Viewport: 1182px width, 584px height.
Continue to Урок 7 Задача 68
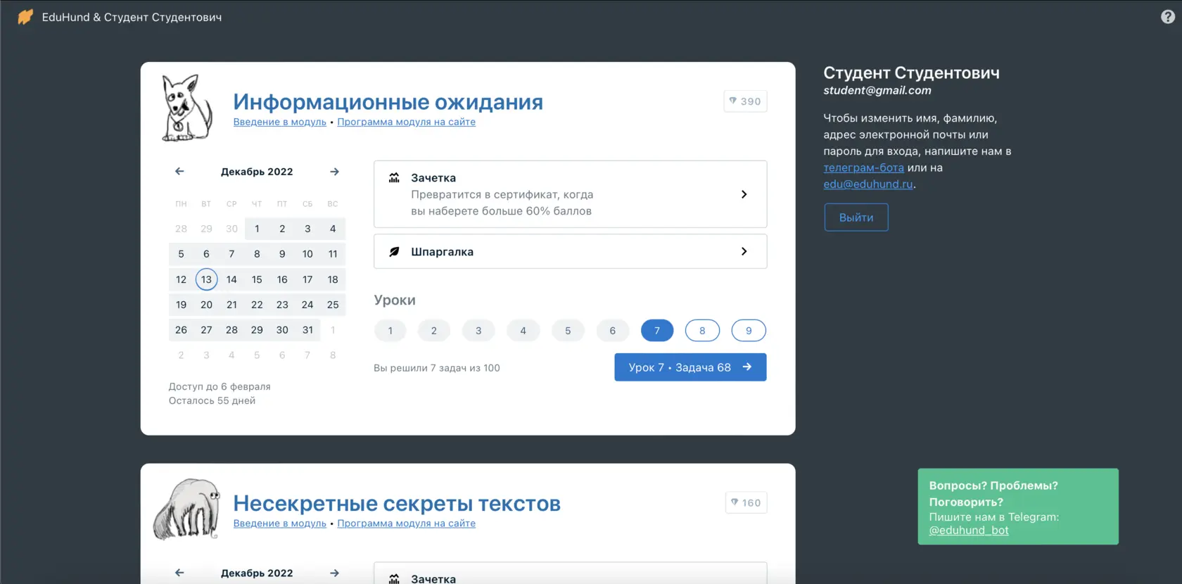pyautogui.click(x=690, y=367)
